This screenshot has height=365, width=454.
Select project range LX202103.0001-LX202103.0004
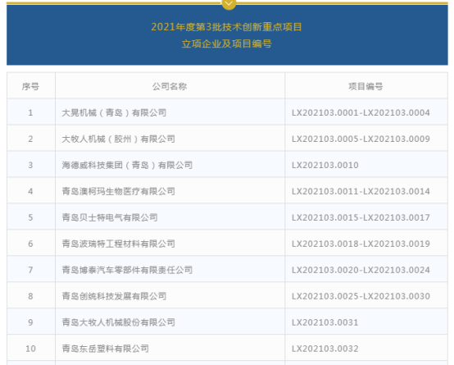(x=361, y=112)
